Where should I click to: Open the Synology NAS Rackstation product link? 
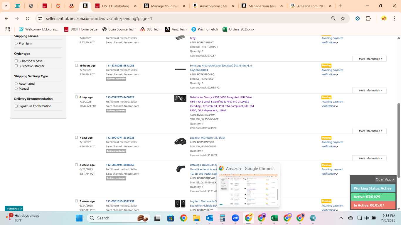[x=221, y=68]
